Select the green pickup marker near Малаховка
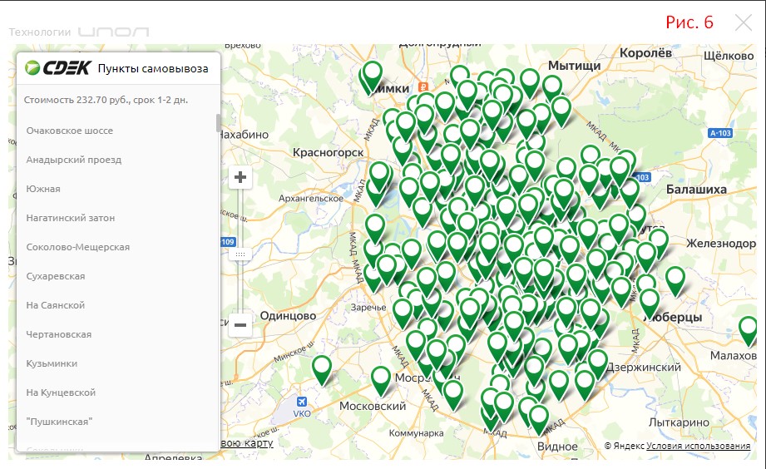The image size is (766, 469). [x=749, y=328]
